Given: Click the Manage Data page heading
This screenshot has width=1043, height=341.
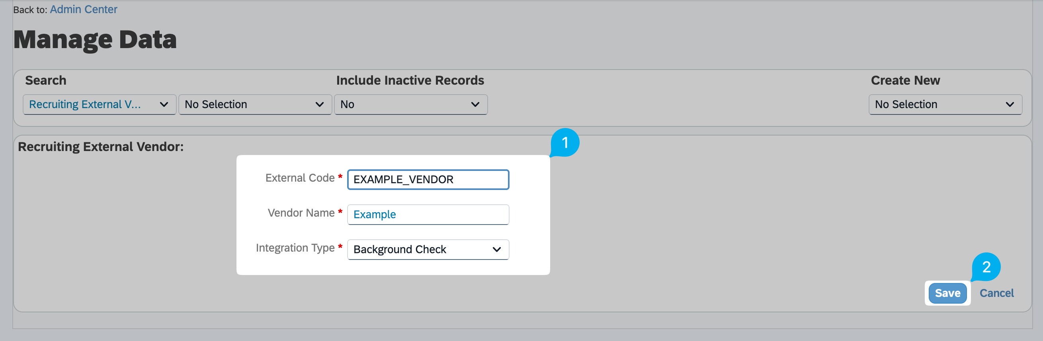Looking at the screenshot, I should pyautogui.click(x=95, y=40).
